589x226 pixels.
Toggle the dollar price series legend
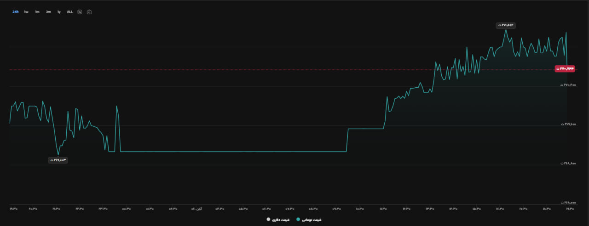click(278, 220)
